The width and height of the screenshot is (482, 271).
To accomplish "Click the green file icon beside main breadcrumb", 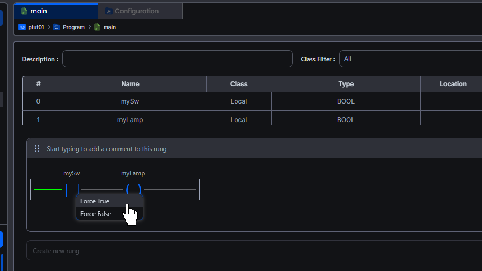I will (x=97, y=27).
